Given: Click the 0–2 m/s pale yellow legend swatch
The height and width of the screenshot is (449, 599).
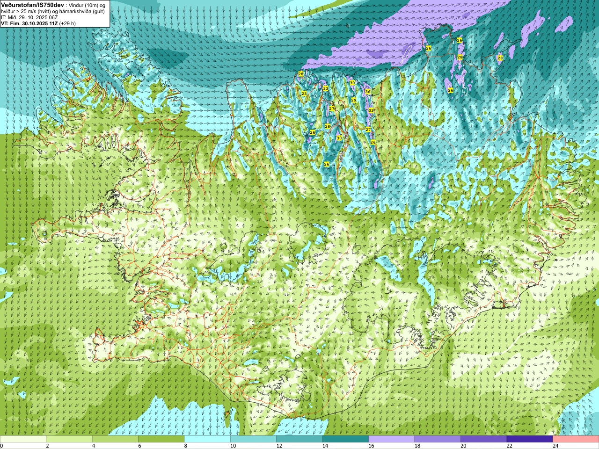Looking at the screenshot, I should click(23, 439).
